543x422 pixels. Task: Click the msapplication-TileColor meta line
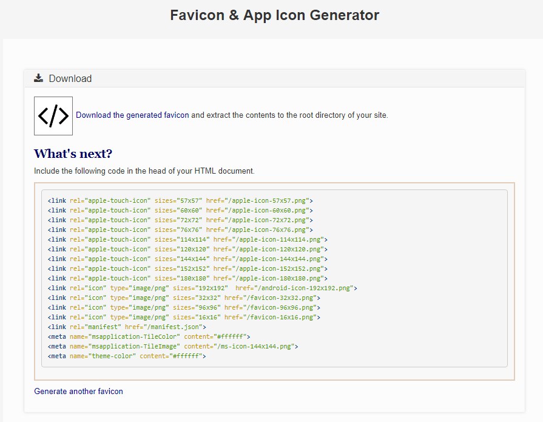tap(149, 336)
